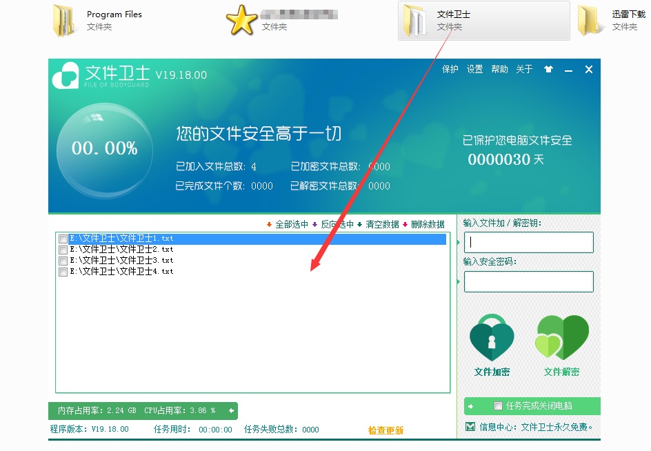Select row E:\文件卫士\文件卫士4.txt

point(121,272)
